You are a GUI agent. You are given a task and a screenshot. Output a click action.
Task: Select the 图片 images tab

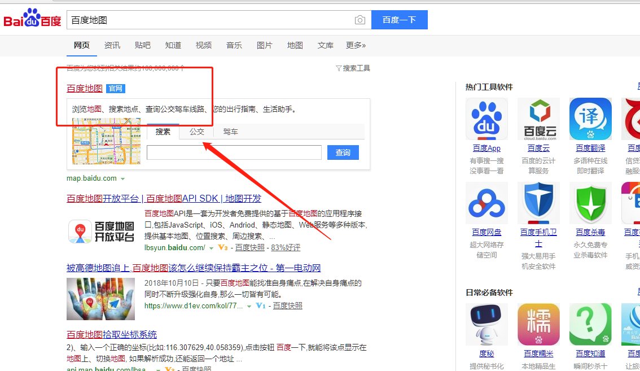264,45
